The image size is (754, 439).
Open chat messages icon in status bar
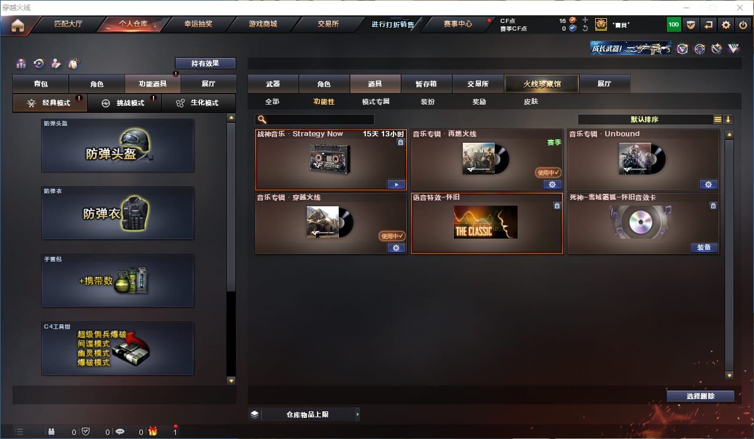coord(120,432)
